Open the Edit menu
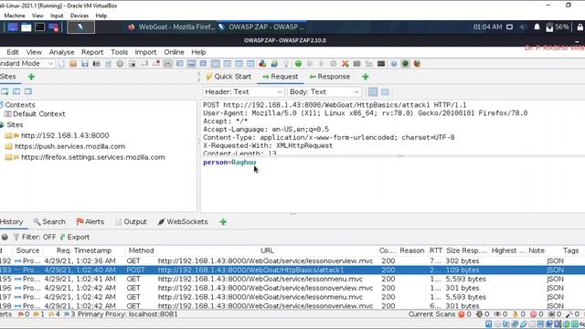 (12, 52)
